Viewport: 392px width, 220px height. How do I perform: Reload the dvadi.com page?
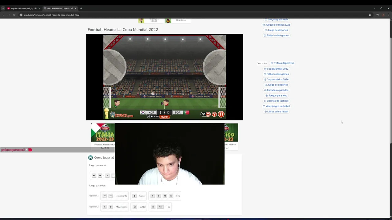coord(14,15)
